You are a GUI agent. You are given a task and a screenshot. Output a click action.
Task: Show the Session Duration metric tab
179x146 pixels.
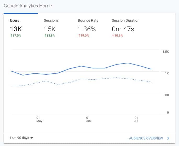click(126, 28)
